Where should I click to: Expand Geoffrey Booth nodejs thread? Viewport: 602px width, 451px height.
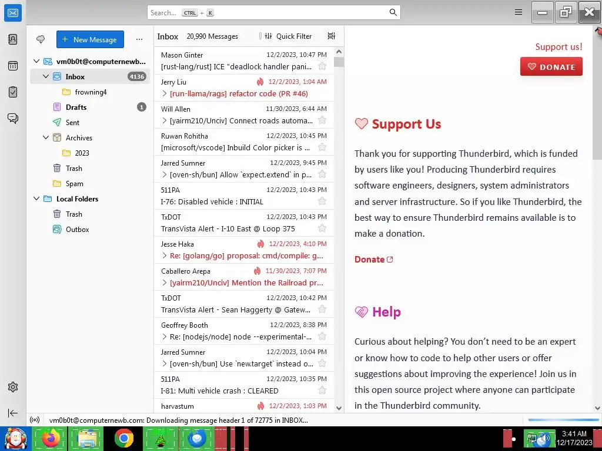pos(165,336)
